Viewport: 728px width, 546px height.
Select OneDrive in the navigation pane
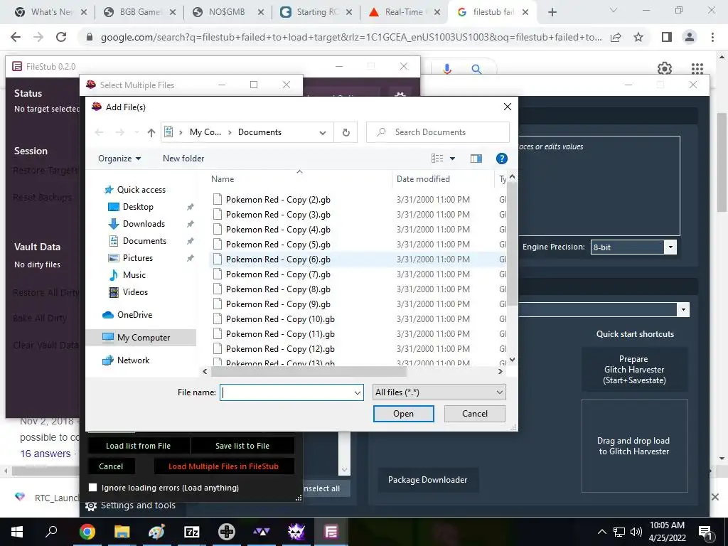click(134, 315)
